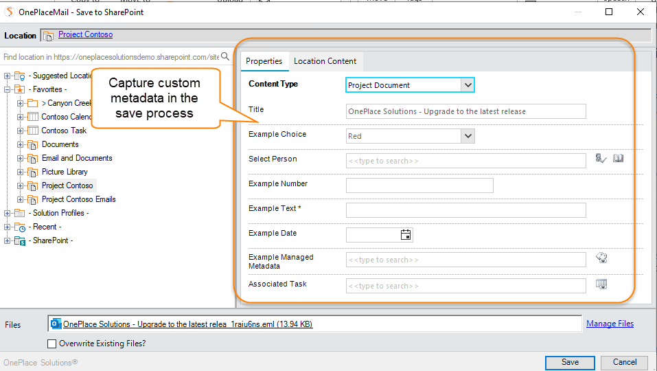Click the search magnifier icon in Find location
Image resolution: width=657 pixels, height=371 pixels.
click(225, 56)
